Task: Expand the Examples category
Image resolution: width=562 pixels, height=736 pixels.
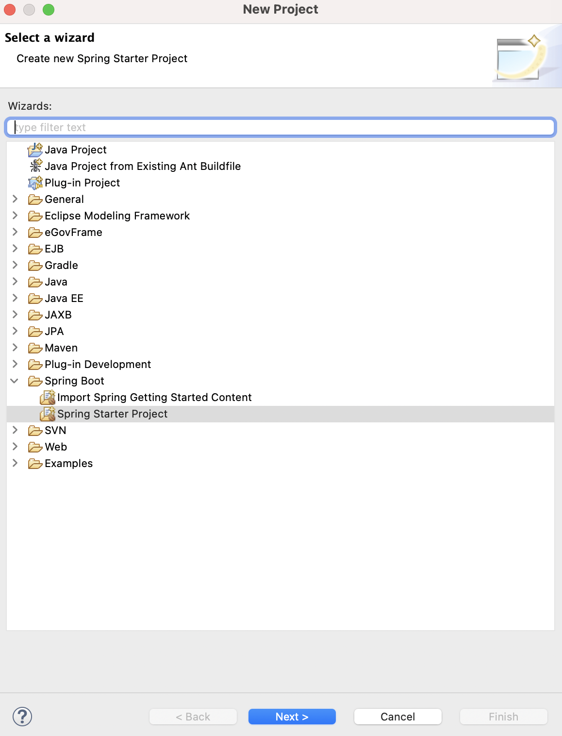Action: [x=15, y=463]
